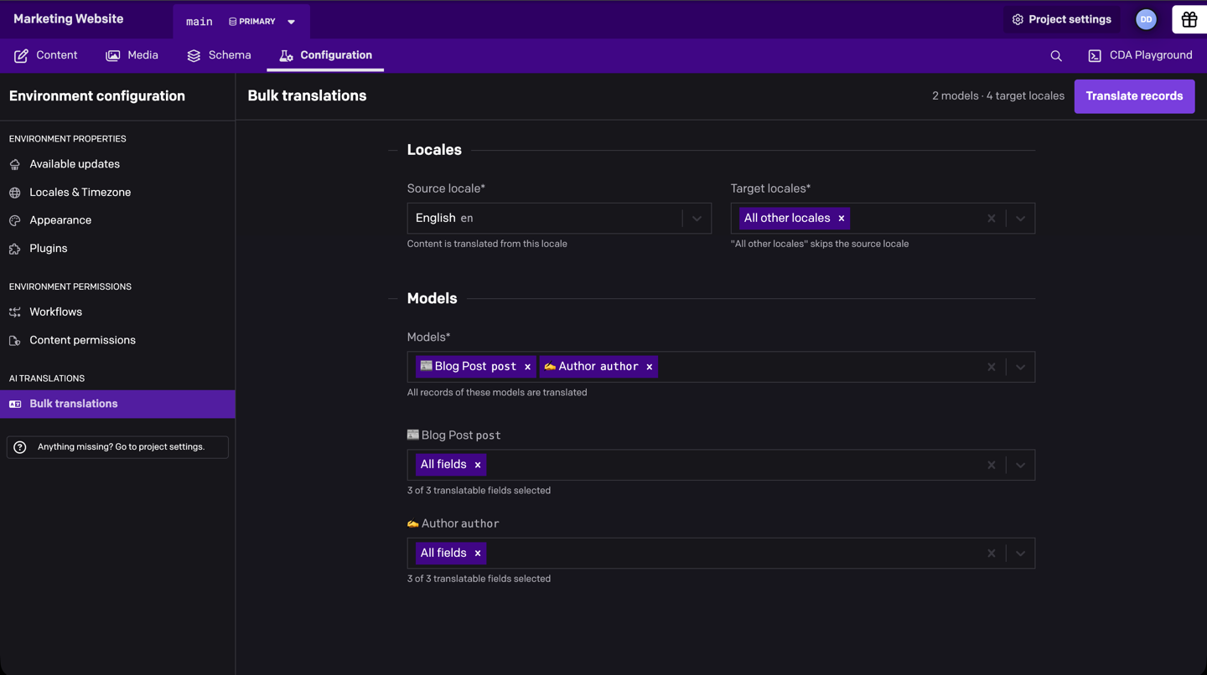Click the search magnifier icon
Image resolution: width=1207 pixels, height=675 pixels.
[x=1056, y=55]
